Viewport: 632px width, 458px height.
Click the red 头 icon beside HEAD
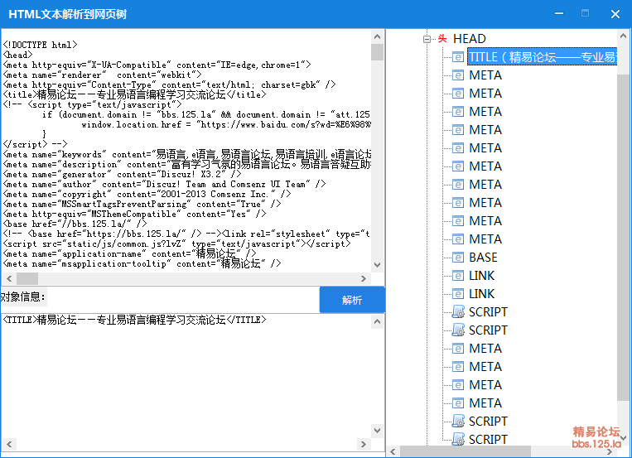click(442, 39)
